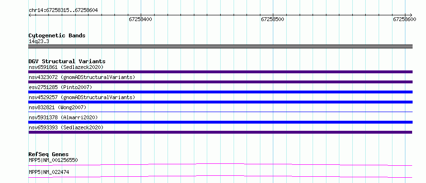Open variant nsv6591861 (Sedlazeck2020) label

click(x=66, y=67)
